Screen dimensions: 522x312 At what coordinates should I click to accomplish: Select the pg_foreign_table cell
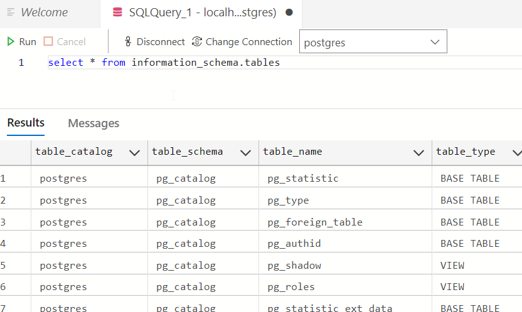[315, 222]
